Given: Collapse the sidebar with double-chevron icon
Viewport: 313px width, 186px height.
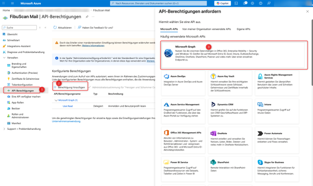Looking at the screenshot, I should (x=45, y=27).
